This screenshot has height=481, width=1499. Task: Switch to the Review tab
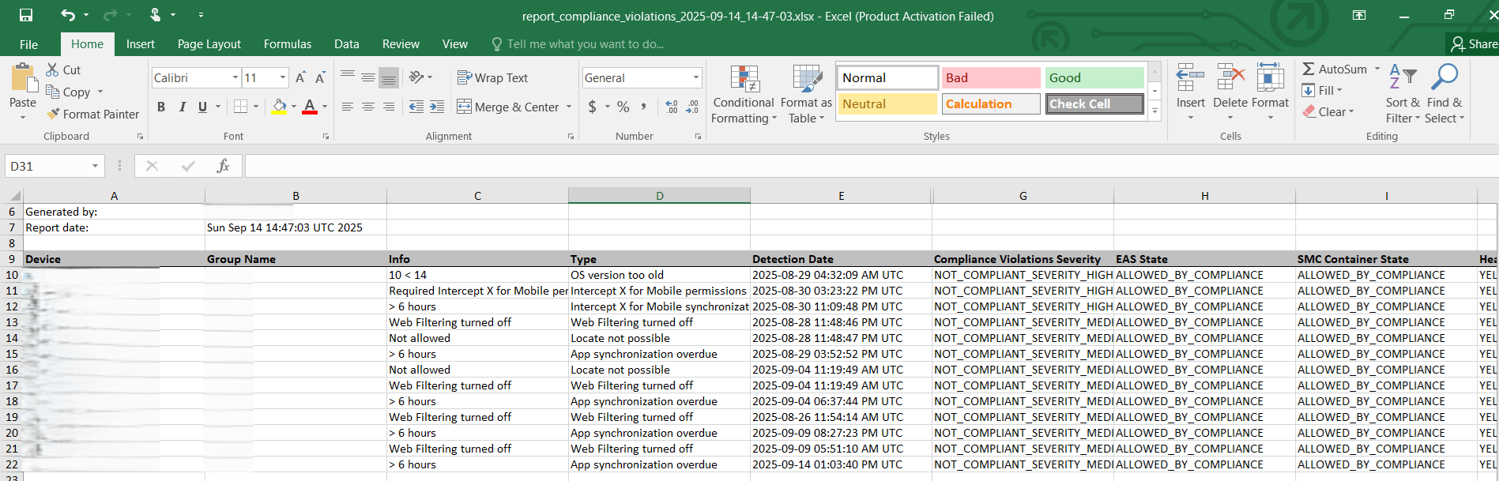click(x=401, y=44)
